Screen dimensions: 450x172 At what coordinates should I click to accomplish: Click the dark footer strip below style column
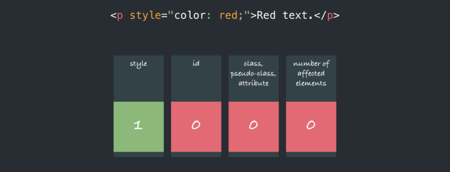pyautogui.click(x=139, y=155)
